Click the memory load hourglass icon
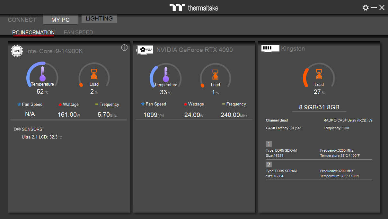Viewport: 388px width, 219px height. (319, 74)
